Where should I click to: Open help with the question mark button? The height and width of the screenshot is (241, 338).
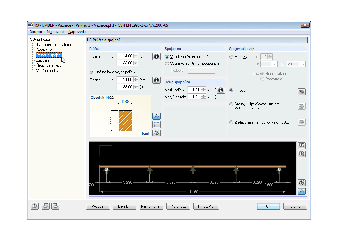34,206
